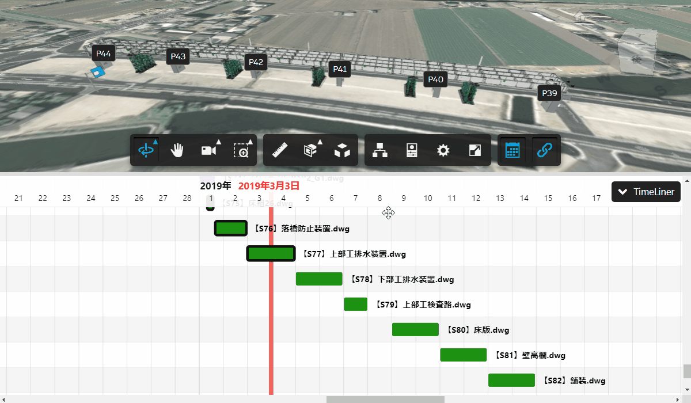Select the Measure ruler tool

pos(280,151)
